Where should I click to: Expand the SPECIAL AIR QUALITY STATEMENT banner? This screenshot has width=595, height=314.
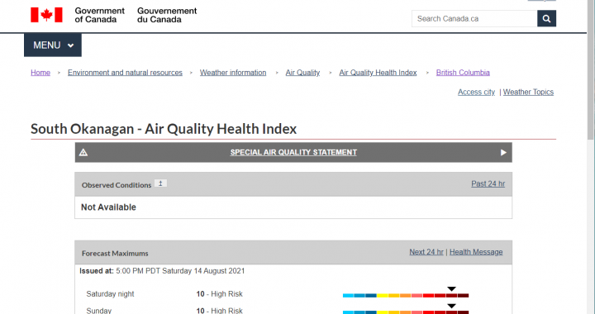[x=293, y=152]
